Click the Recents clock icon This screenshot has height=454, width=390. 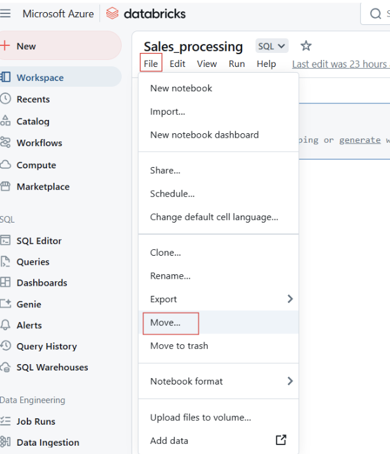point(5,99)
